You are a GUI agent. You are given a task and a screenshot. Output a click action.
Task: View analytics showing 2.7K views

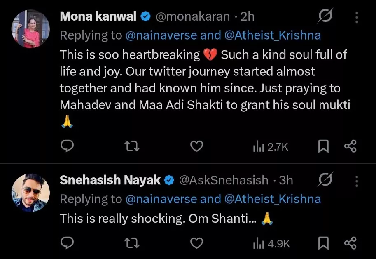[270, 146]
